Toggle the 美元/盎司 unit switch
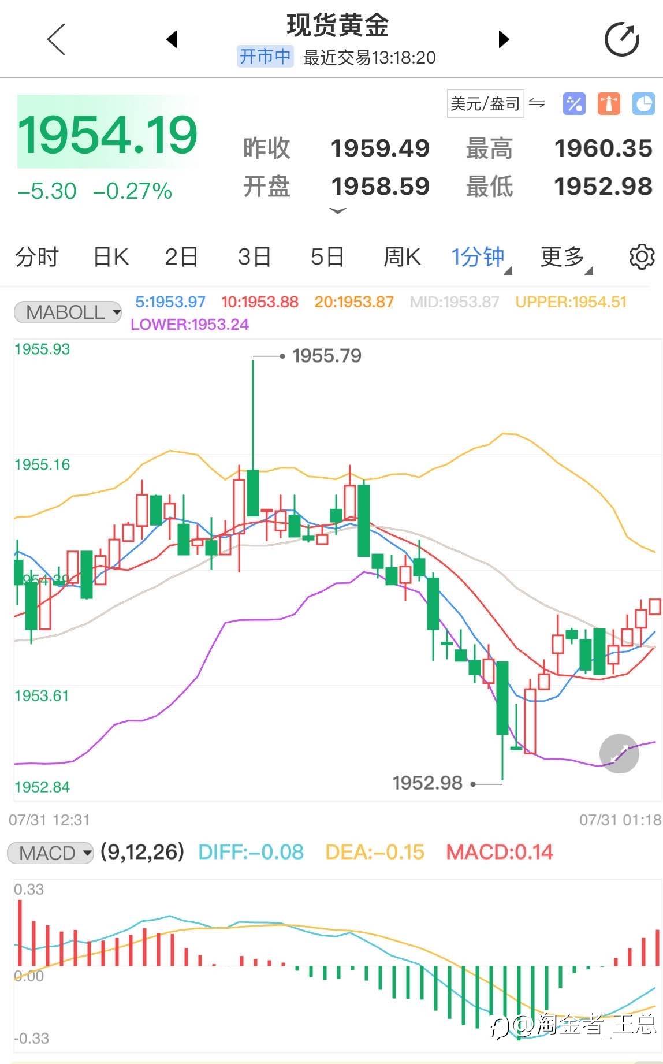The width and height of the screenshot is (663, 1064). point(485,104)
